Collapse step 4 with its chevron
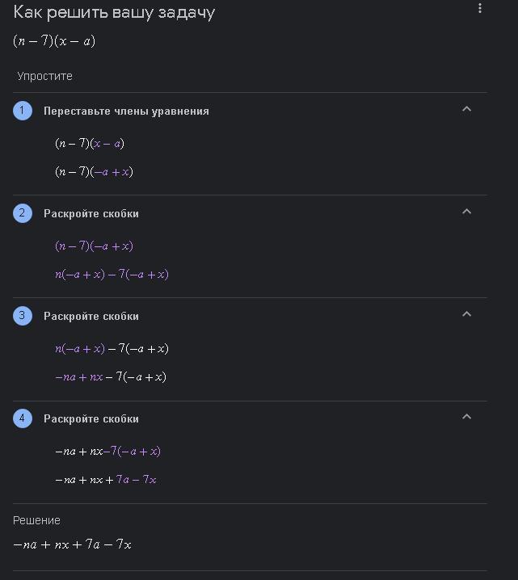The width and height of the screenshot is (518, 580). (x=466, y=417)
